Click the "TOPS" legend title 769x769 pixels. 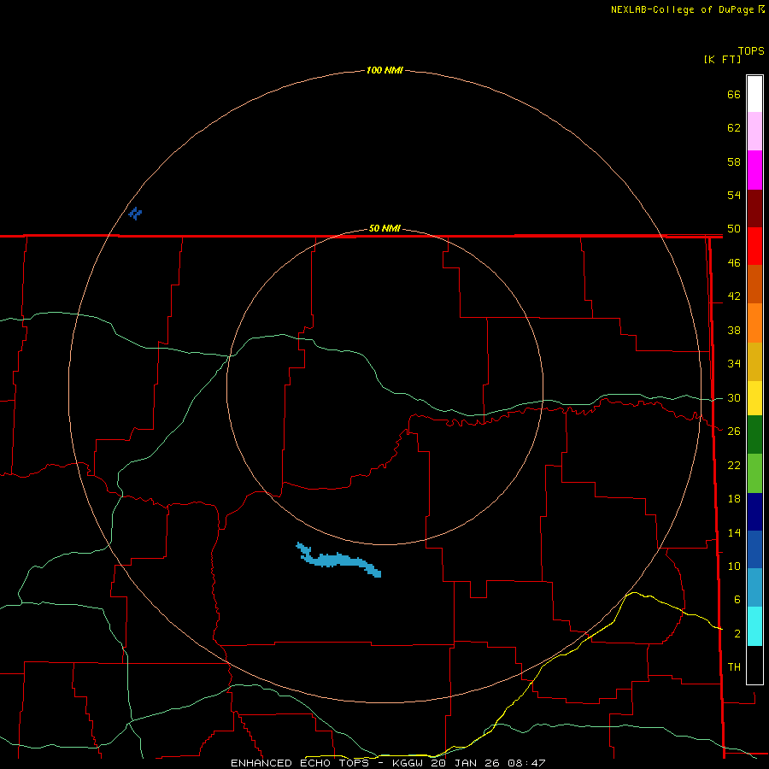(x=751, y=51)
